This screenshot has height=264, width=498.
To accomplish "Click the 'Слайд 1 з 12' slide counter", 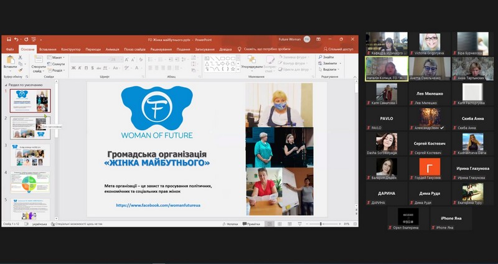I will coord(12,224).
